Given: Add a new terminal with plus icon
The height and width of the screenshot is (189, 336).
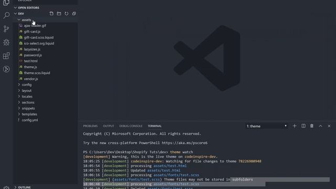Looking at the screenshot, I should (295, 126).
